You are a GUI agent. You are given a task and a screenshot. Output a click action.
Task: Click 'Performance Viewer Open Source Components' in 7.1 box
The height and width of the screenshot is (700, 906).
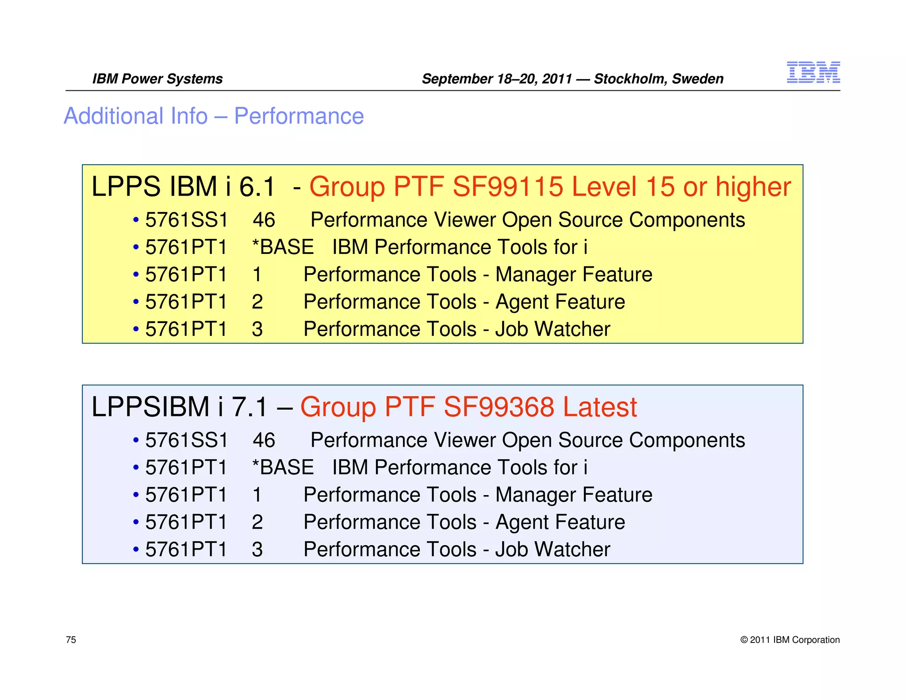tap(528, 440)
